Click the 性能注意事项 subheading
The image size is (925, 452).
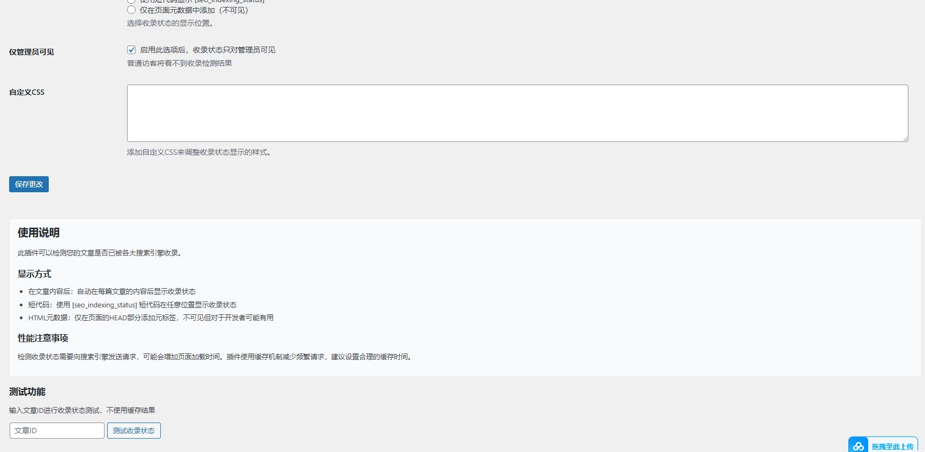tap(43, 338)
